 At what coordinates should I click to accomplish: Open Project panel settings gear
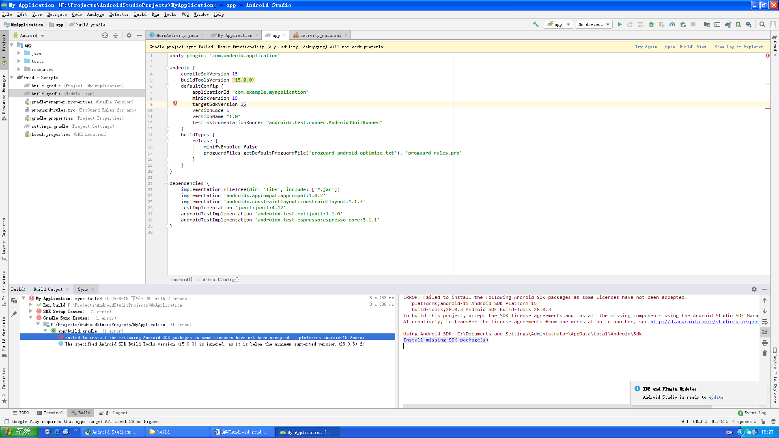[129, 35]
